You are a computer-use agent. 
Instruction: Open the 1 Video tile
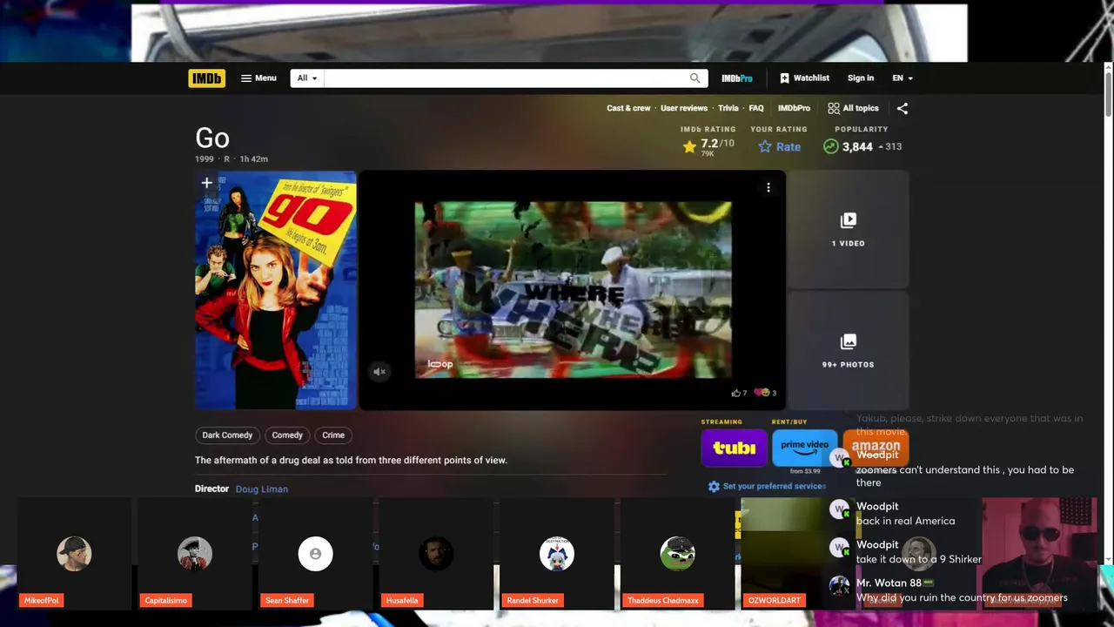pos(848,230)
